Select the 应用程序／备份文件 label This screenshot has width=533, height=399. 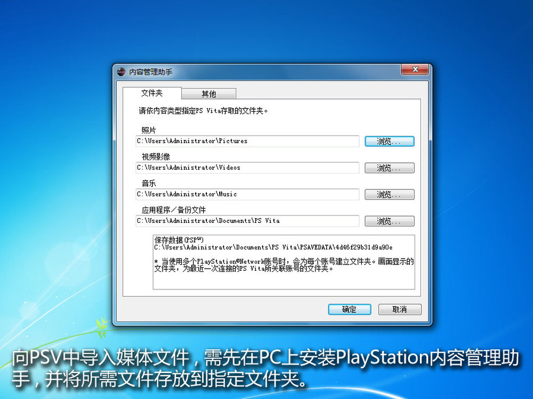tap(174, 210)
